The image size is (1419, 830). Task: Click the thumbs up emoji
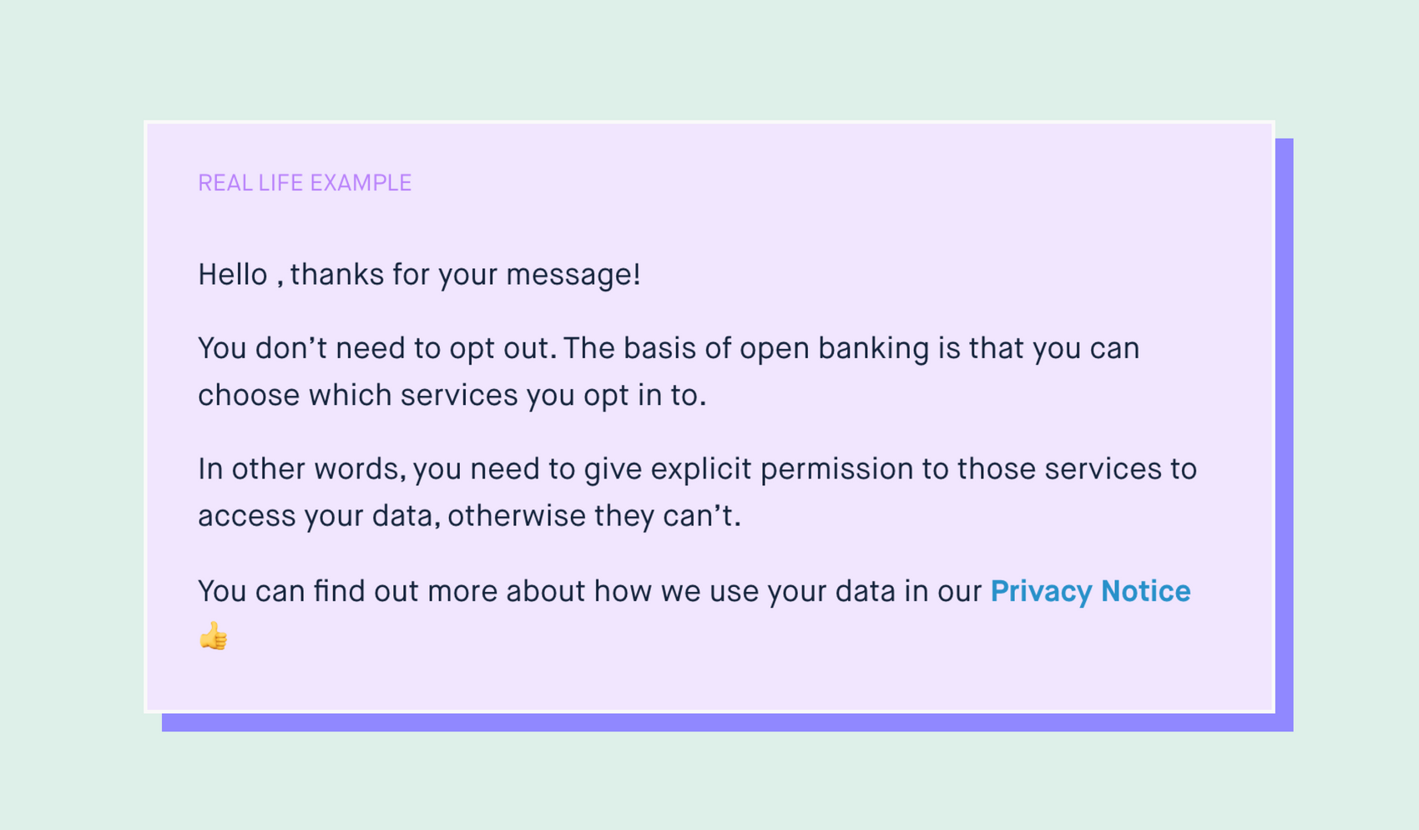213,636
